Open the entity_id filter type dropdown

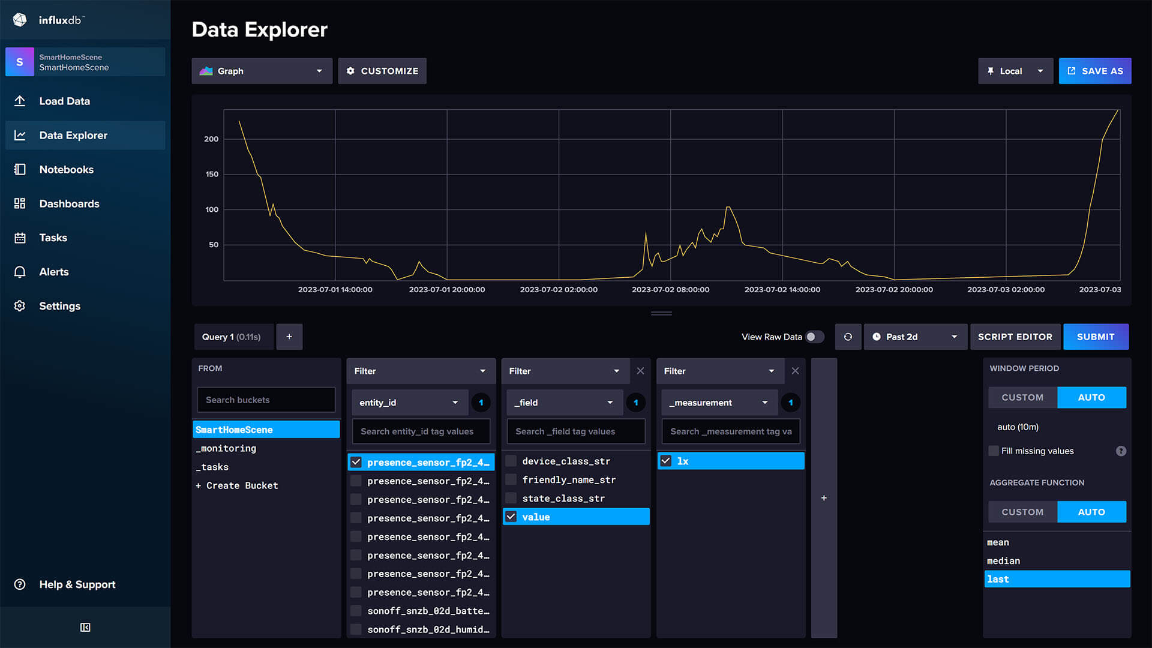coord(409,402)
